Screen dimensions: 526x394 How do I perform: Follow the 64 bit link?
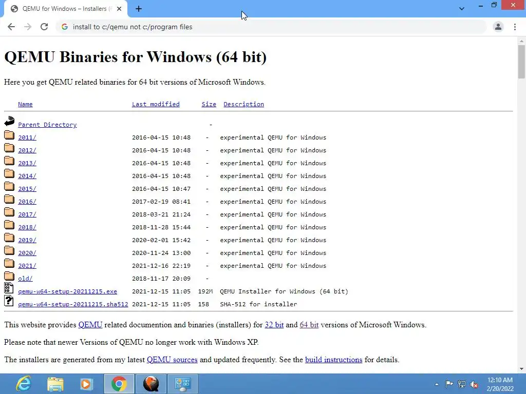coord(309,325)
